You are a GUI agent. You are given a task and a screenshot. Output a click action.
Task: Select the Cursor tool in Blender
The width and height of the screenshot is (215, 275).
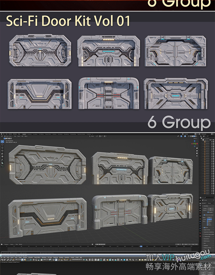(3, 144)
